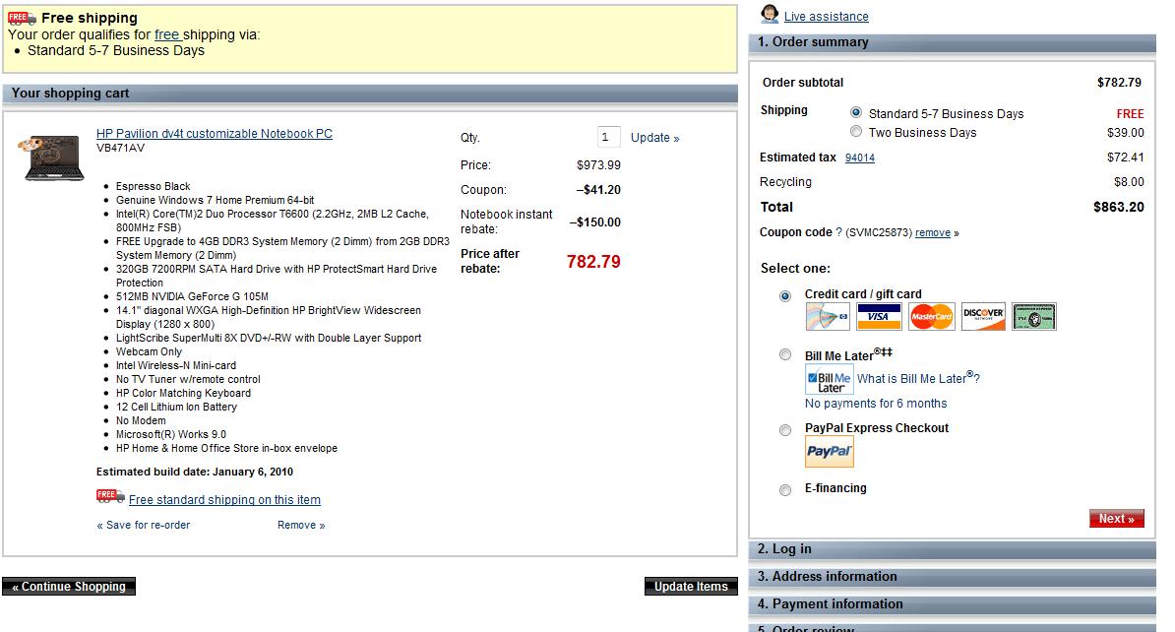Click the free truck icon beside shipping link

coord(110,496)
